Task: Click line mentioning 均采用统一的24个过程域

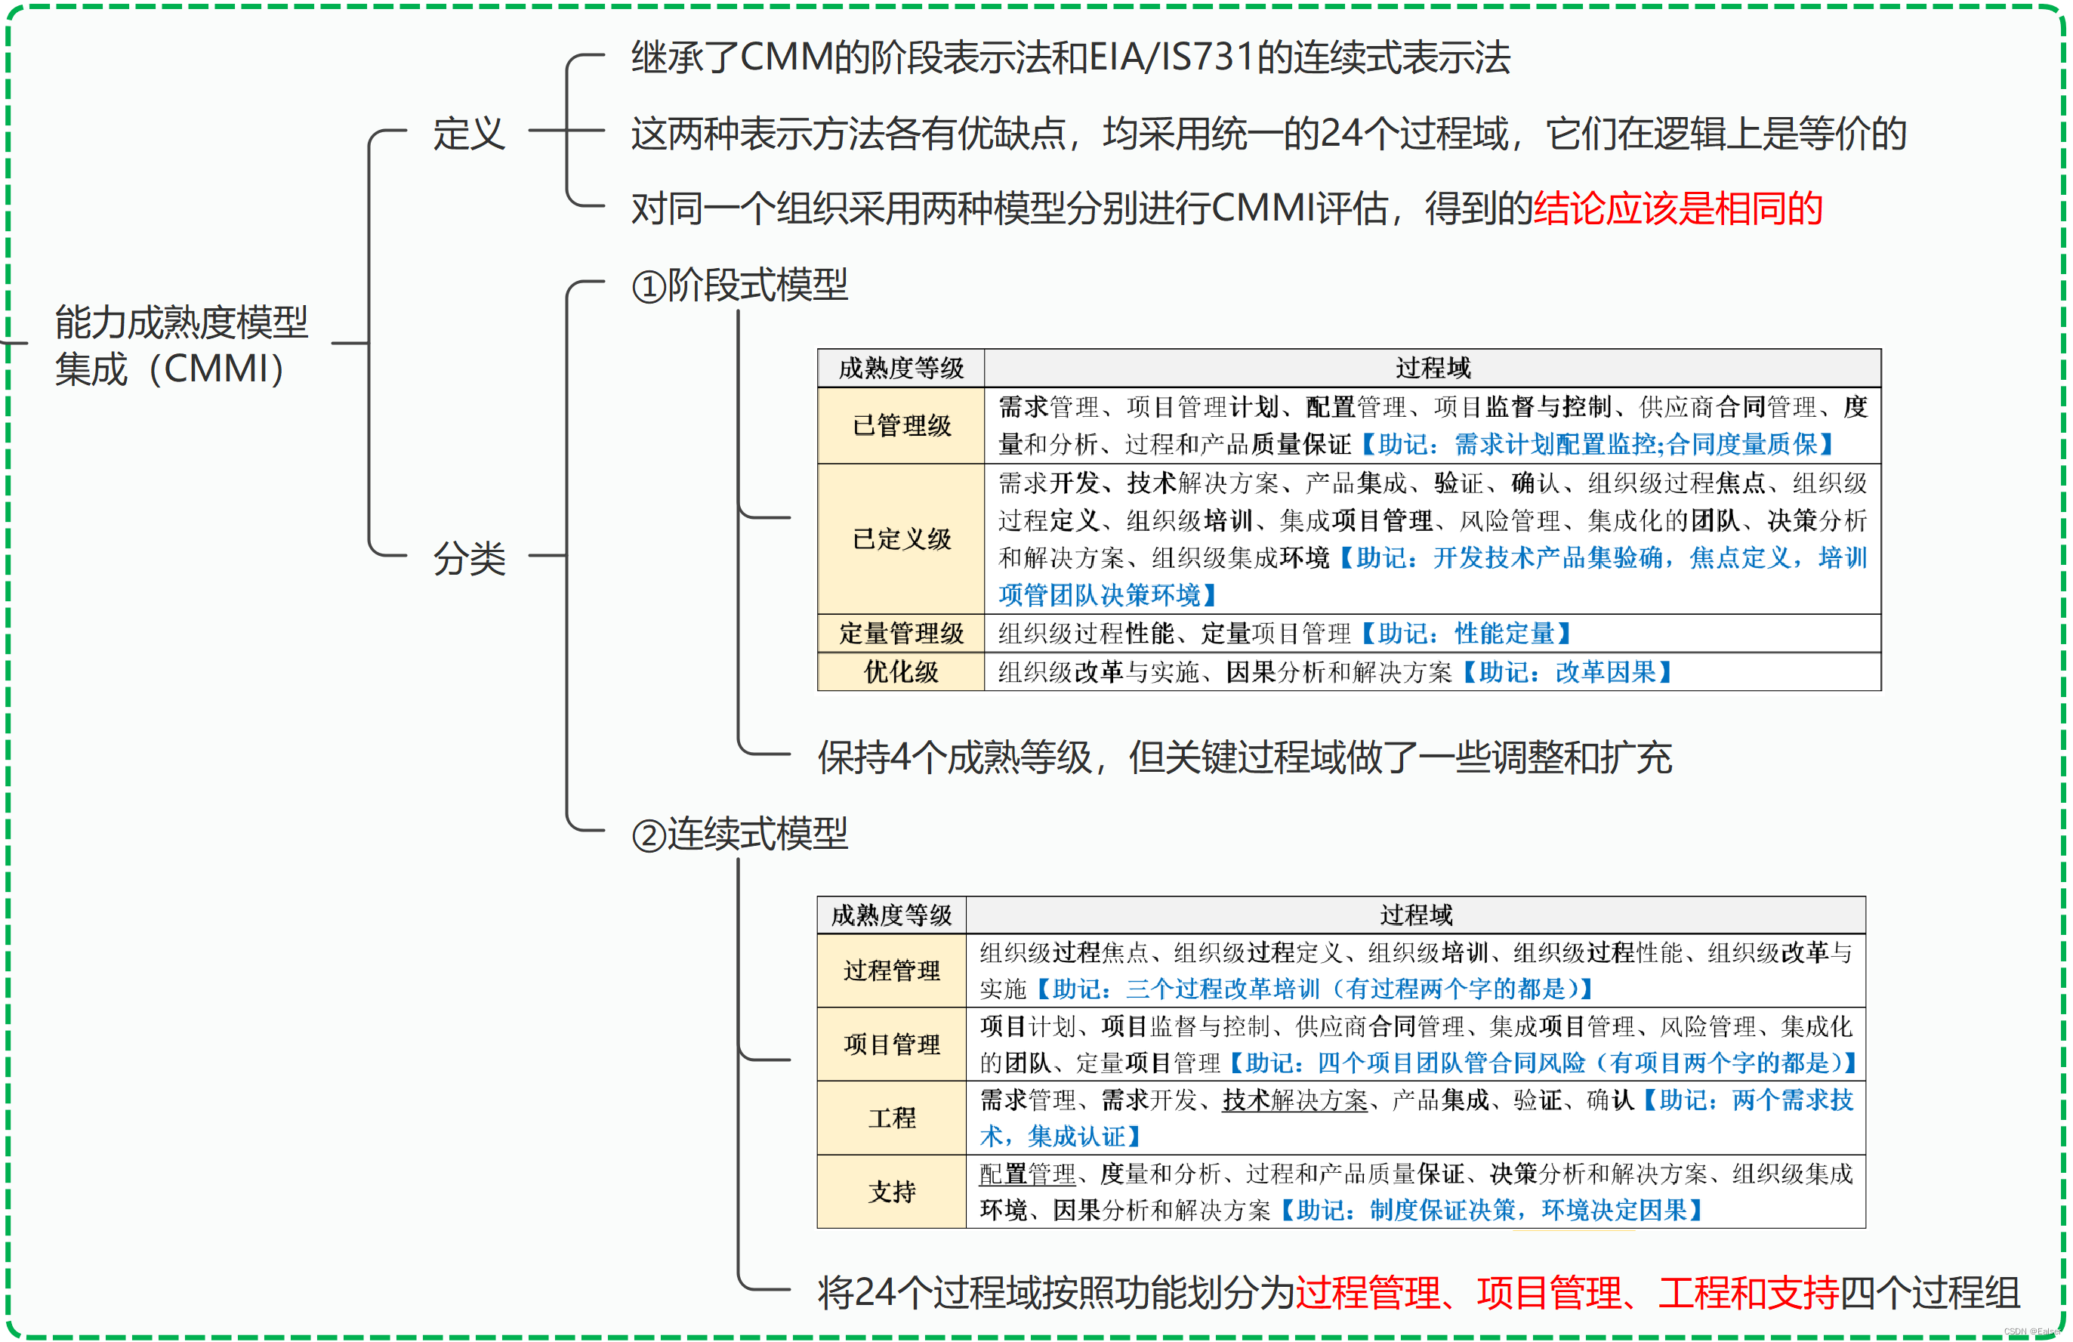Action: tap(1268, 133)
